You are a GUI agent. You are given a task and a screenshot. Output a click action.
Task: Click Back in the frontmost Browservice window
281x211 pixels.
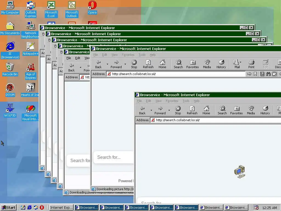[x=142, y=110]
